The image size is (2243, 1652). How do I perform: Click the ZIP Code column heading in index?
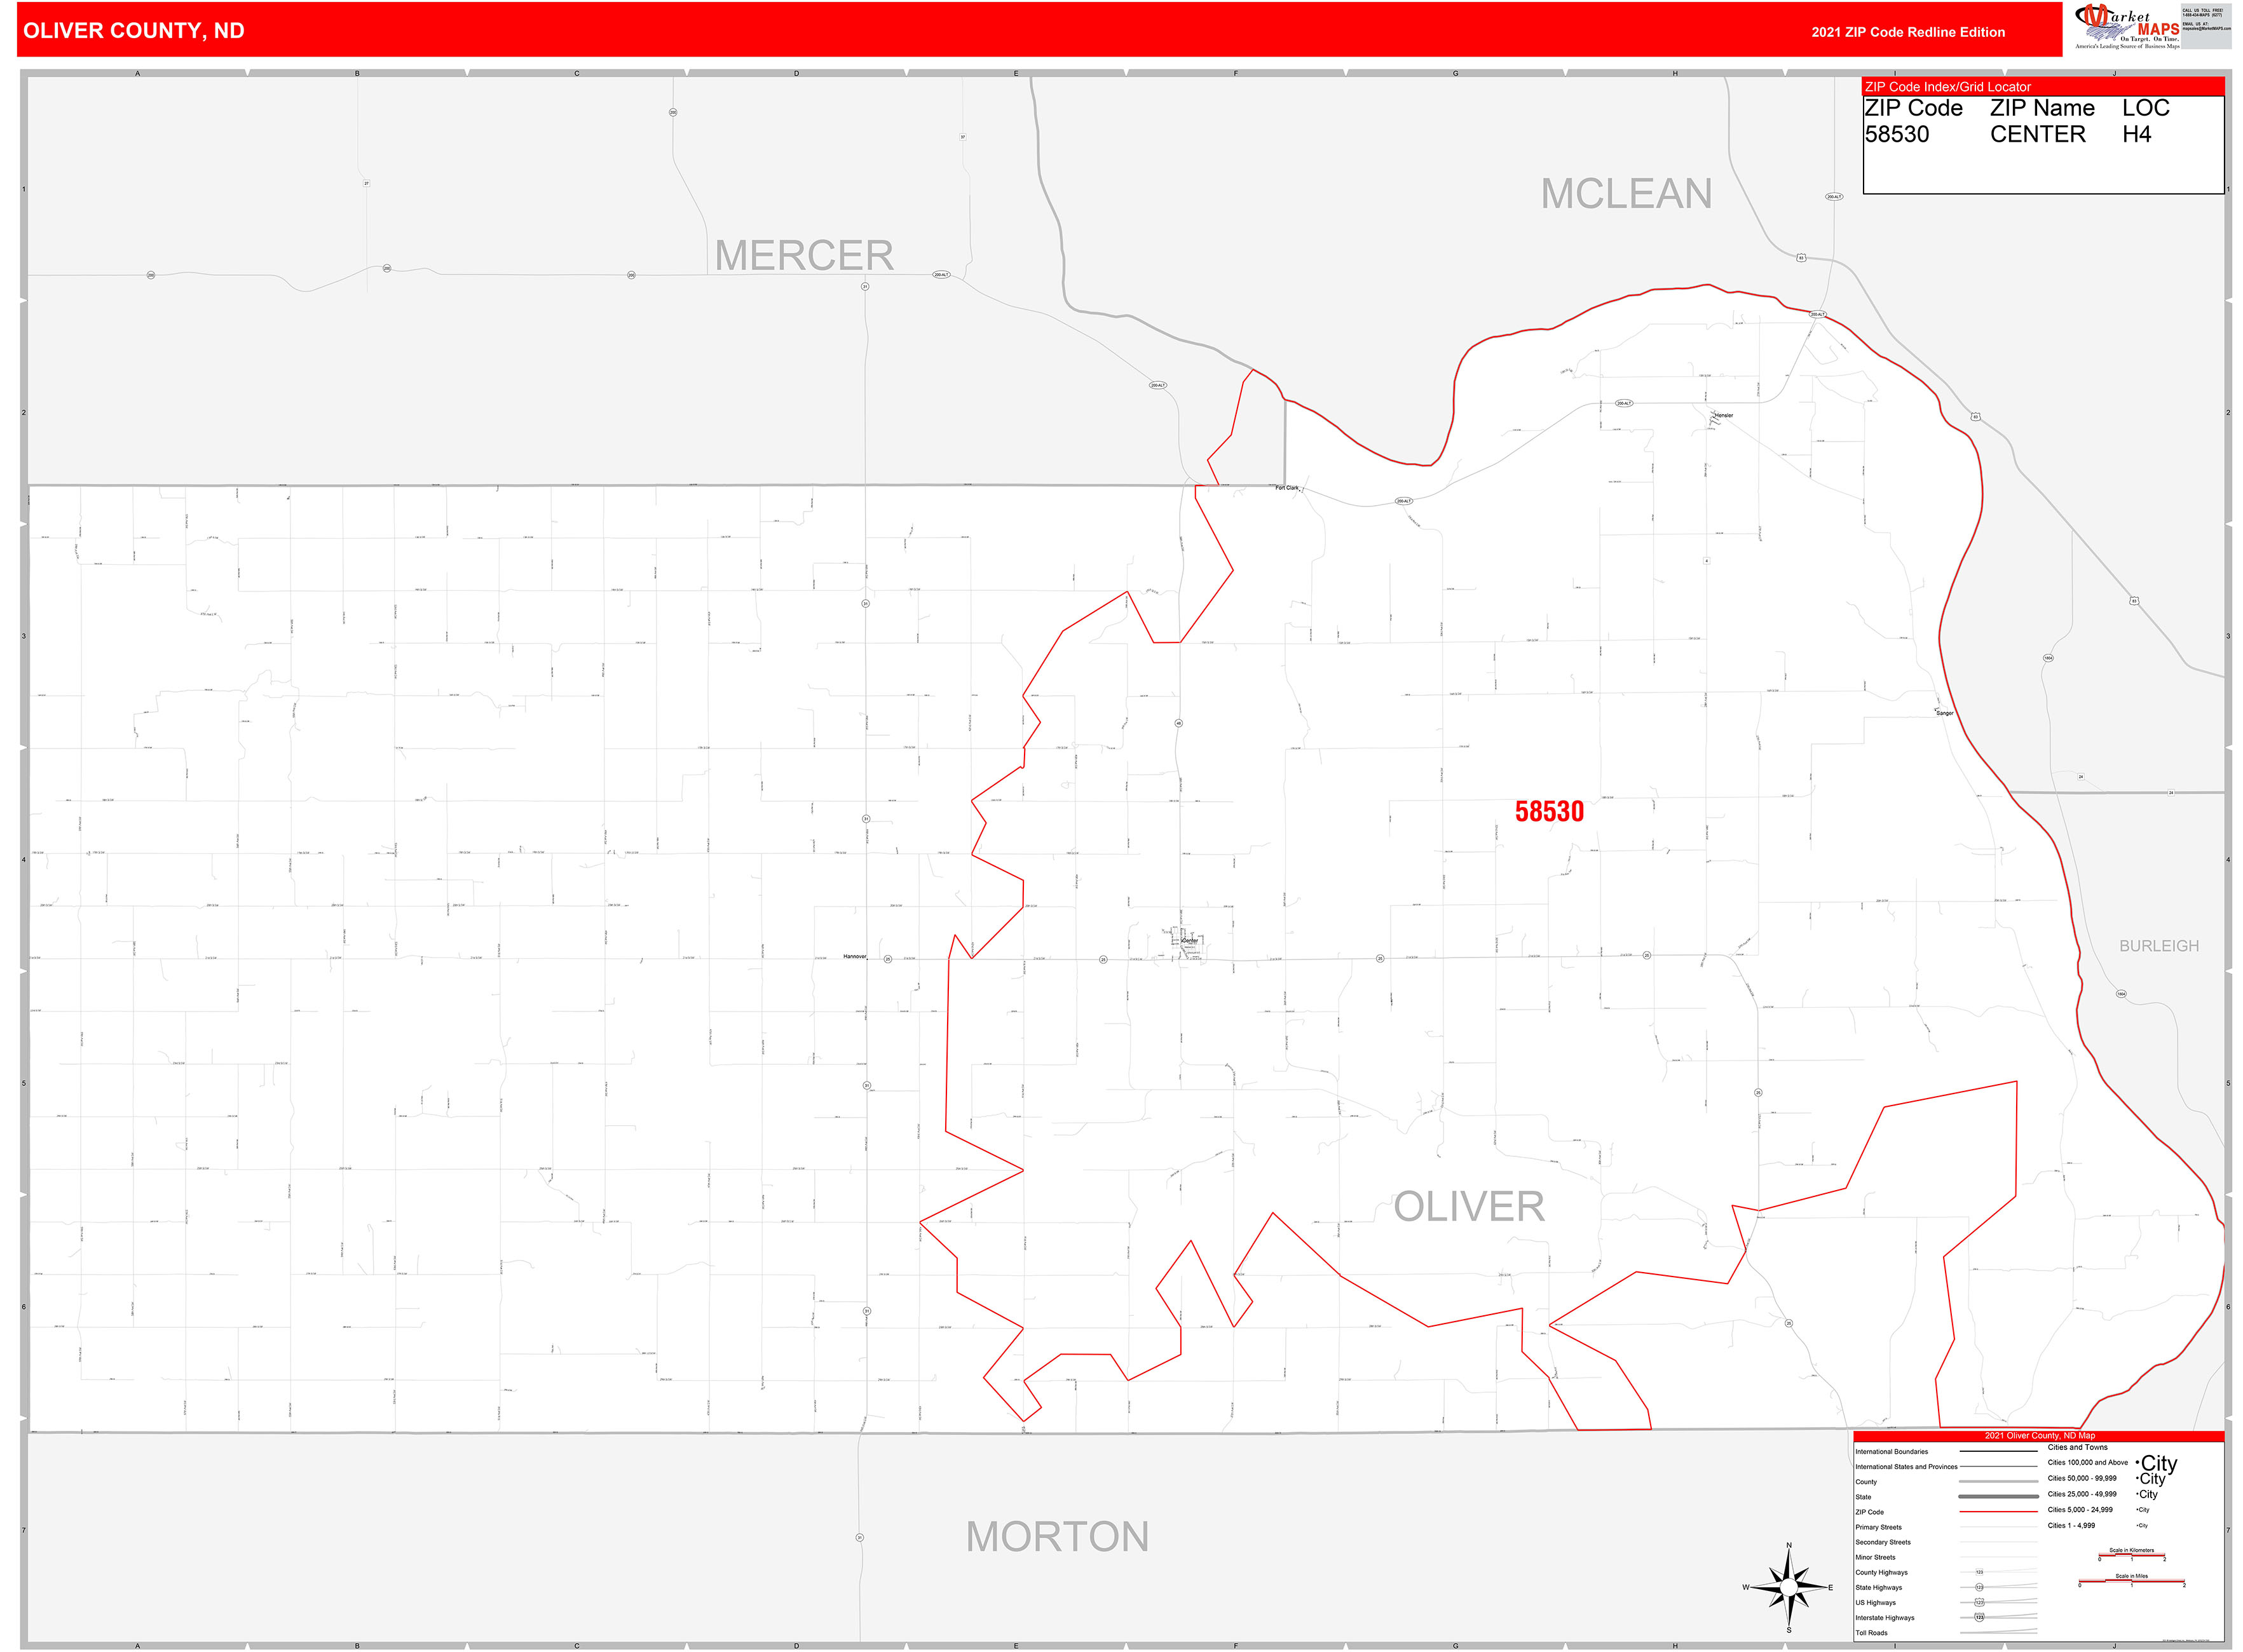[x=1913, y=108]
